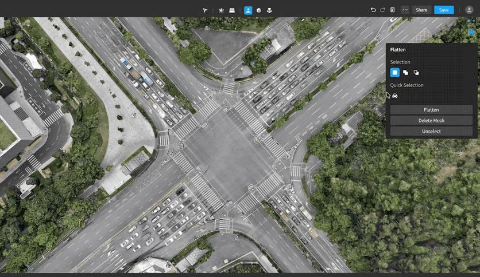Save the project
This screenshot has height=277, width=480.
[x=444, y=10]
